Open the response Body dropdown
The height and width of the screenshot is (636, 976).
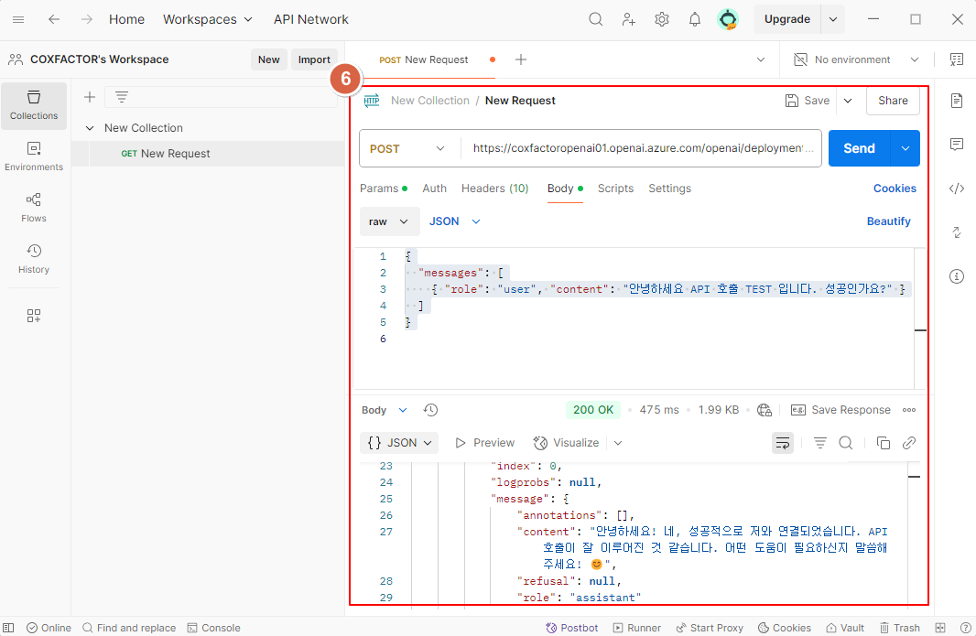tap(384, 410)
